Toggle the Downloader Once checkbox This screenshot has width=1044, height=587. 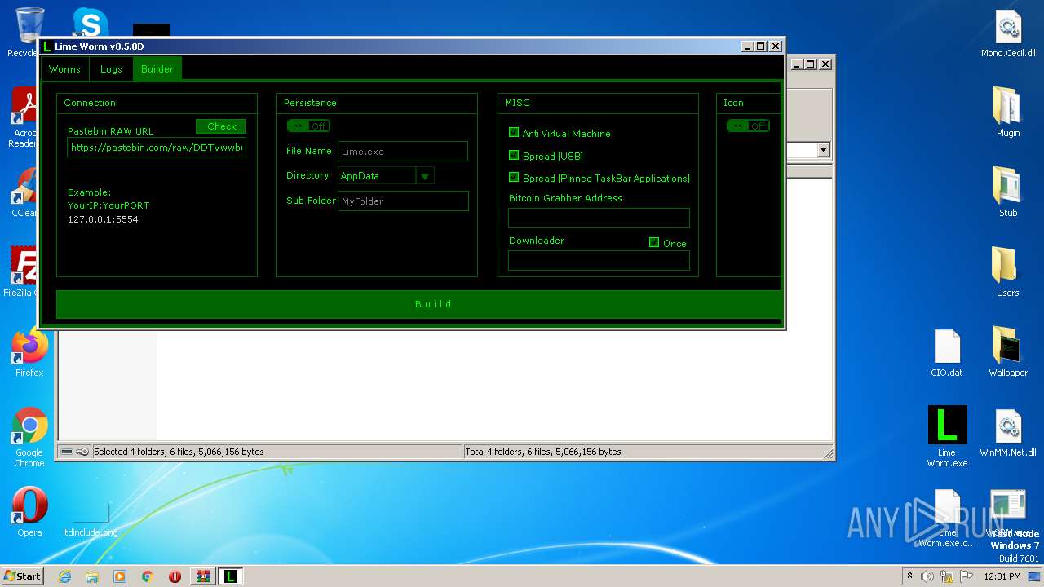[654, 242]
